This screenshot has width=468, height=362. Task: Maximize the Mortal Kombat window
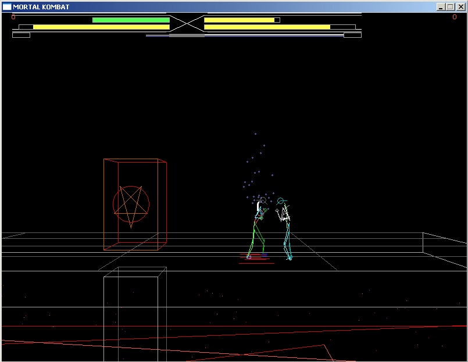click(x=451, y=7)
